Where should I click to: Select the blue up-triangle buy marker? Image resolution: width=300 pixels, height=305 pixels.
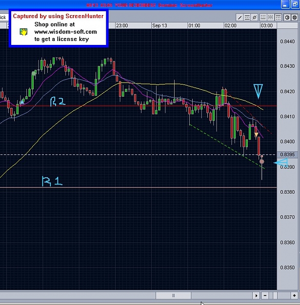pyautogui.click(x=22, y=102)
